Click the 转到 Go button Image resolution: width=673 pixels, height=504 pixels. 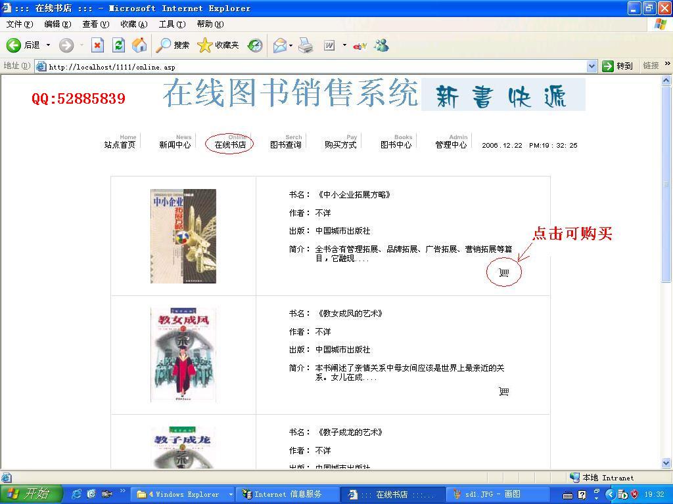click(x=617, y=66)
